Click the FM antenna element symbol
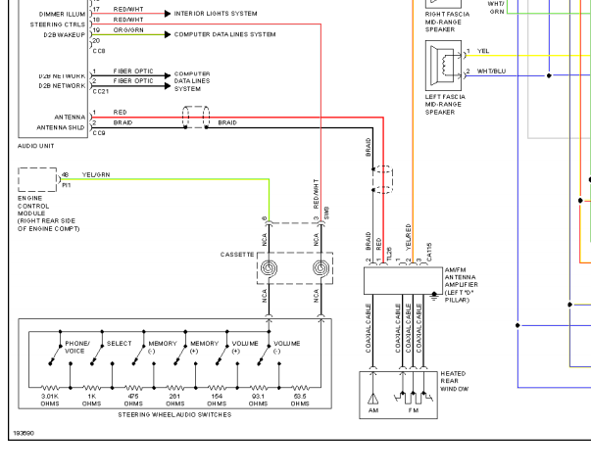The image size is (591, 474). 414,398
